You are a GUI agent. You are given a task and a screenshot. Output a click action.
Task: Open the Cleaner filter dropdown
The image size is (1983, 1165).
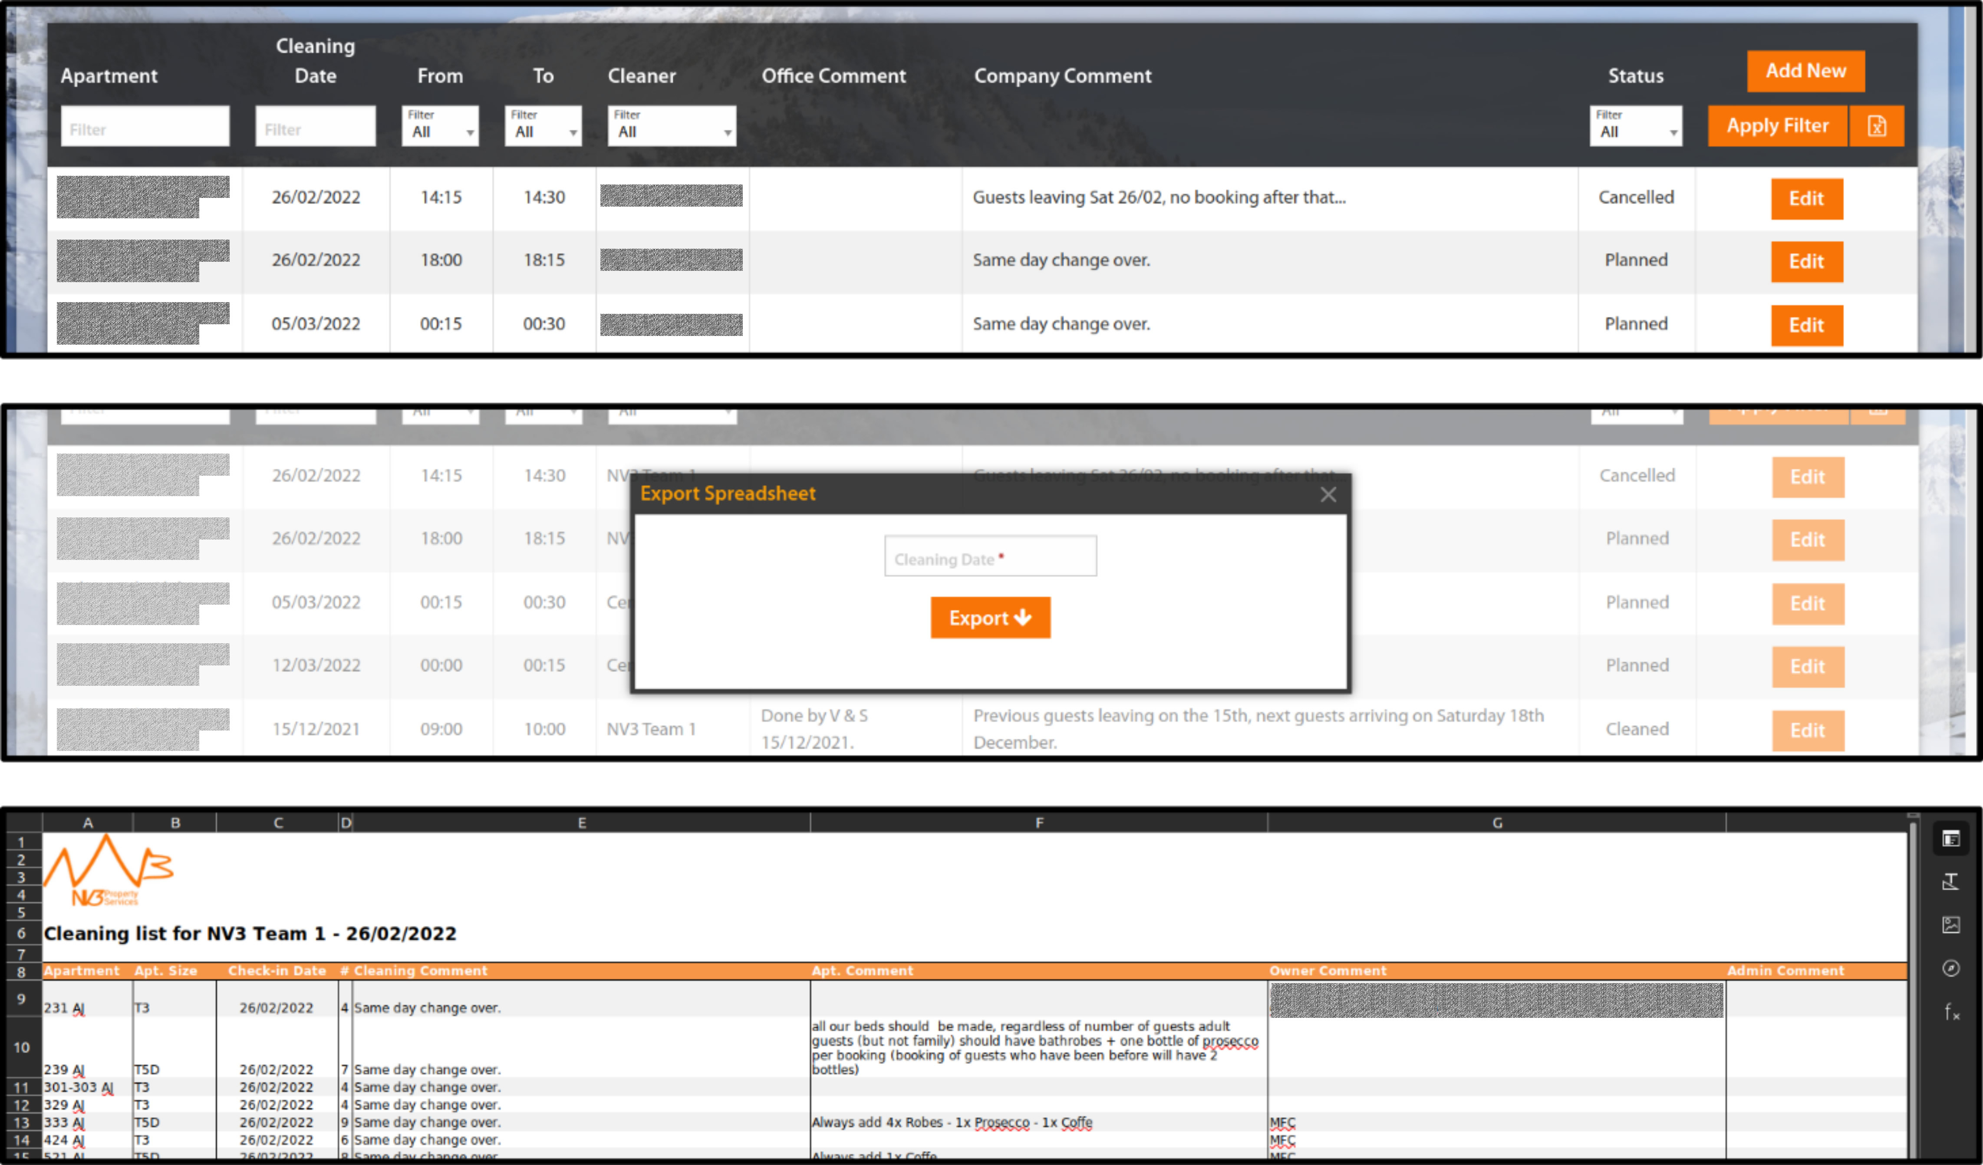671,126
